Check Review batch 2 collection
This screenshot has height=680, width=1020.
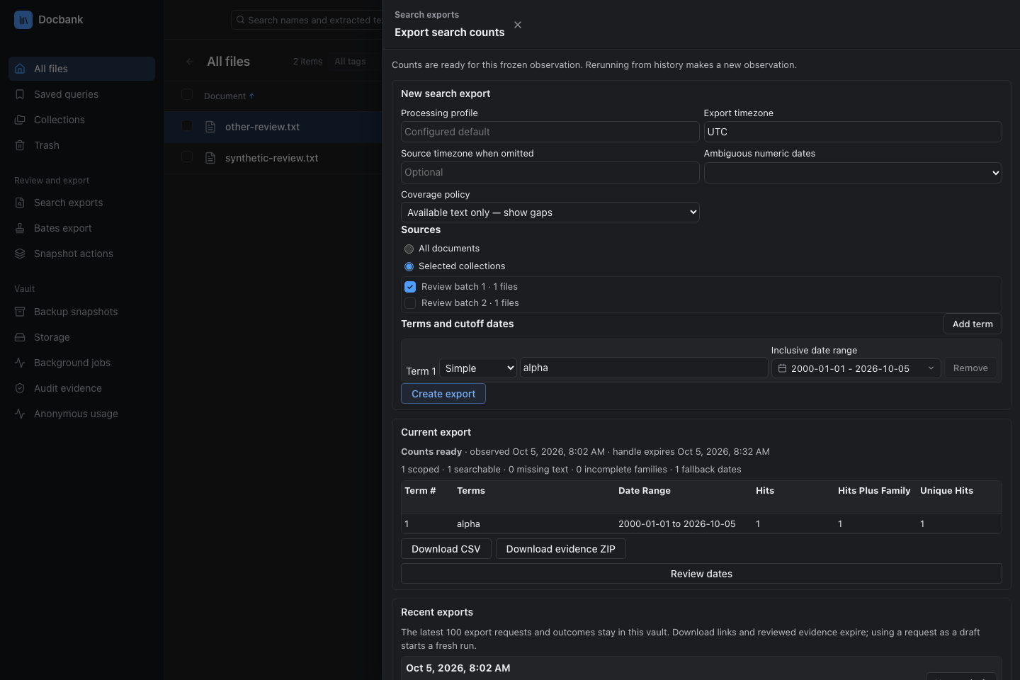410,303
